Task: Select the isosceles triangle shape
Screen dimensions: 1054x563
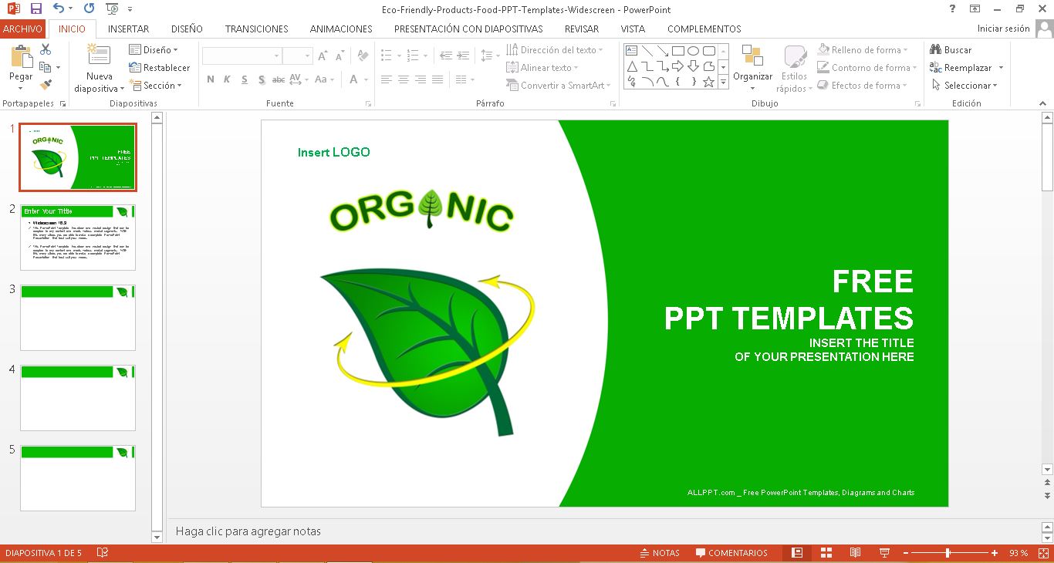Action: pyautogui.click(x=631, y=66)
